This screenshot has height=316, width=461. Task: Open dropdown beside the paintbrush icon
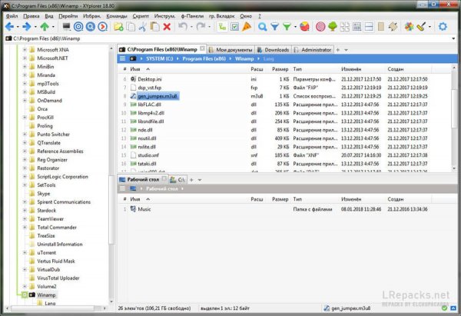click(x=429, y=27)
